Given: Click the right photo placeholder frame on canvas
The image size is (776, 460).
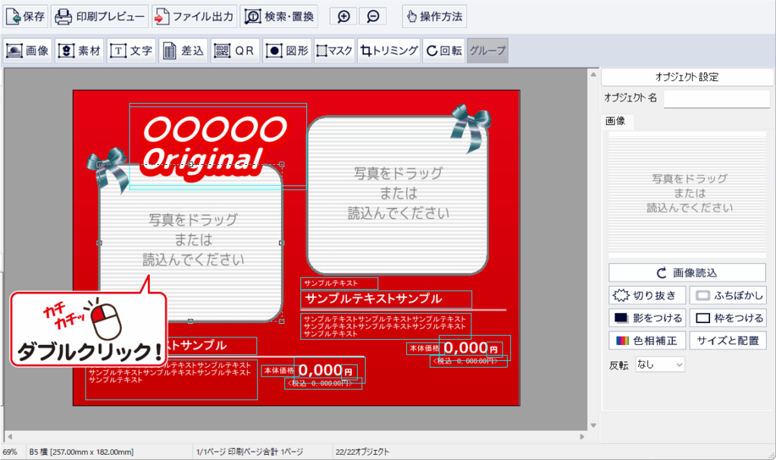Looking at the screenshot, I should click(x=398, y=194).
